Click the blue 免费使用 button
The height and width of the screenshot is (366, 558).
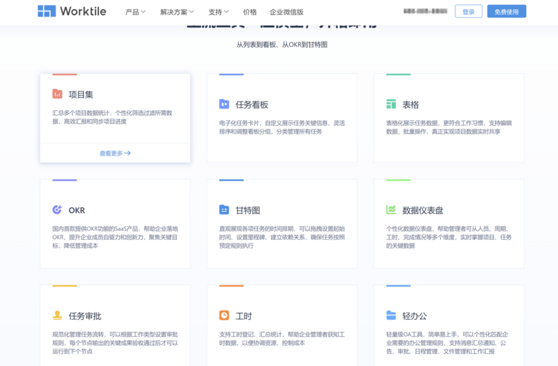pyautogui.click(x=506, y=11)
